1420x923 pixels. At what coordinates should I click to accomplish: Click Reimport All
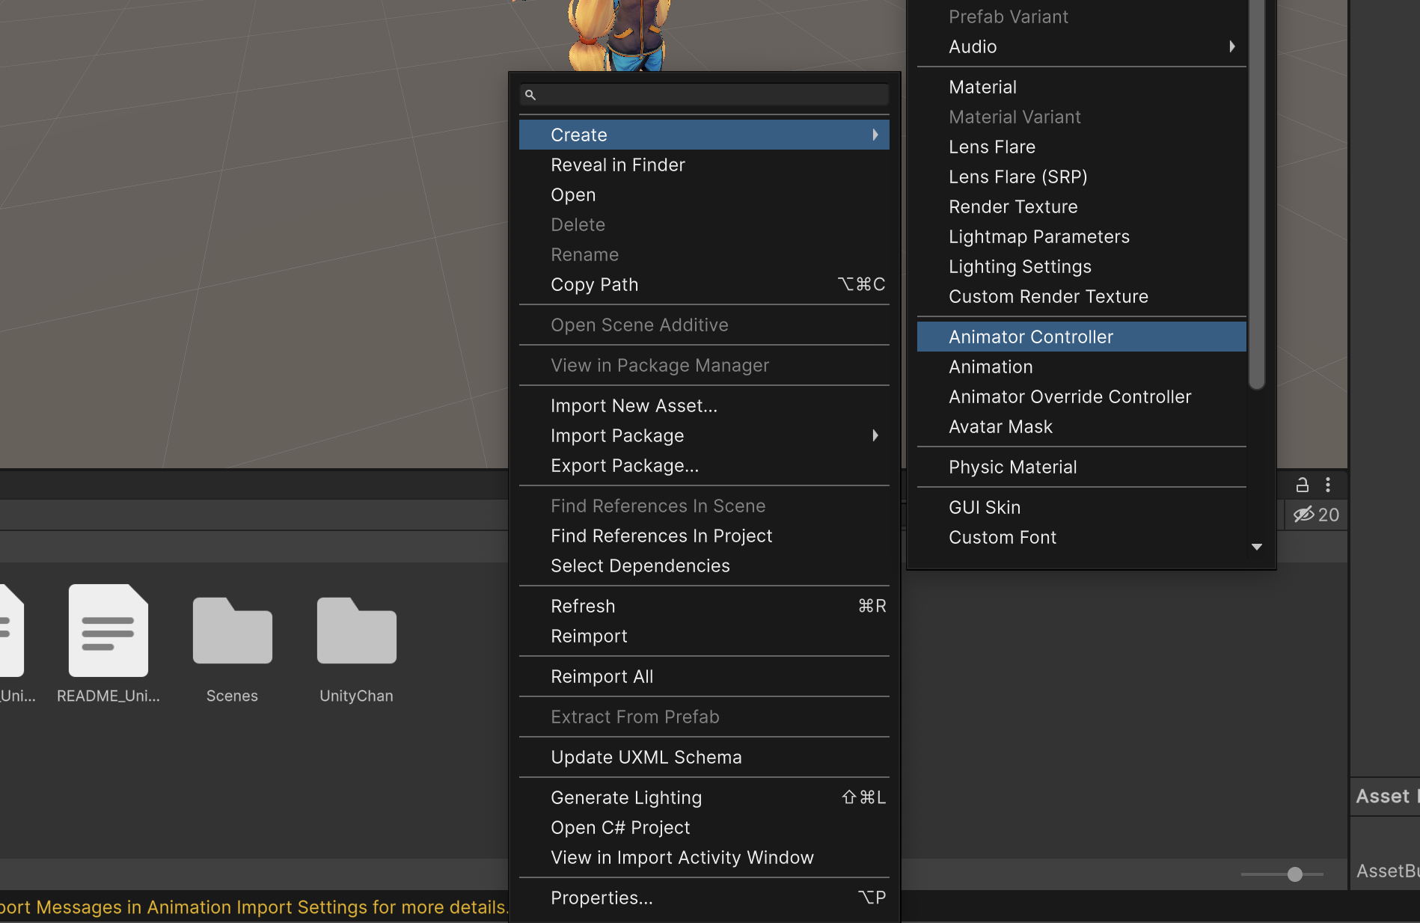602,676
